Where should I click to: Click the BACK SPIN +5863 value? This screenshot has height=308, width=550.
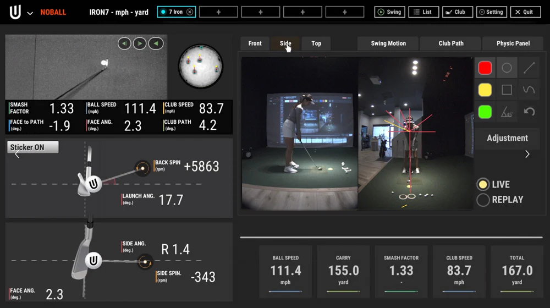[201, 166]
